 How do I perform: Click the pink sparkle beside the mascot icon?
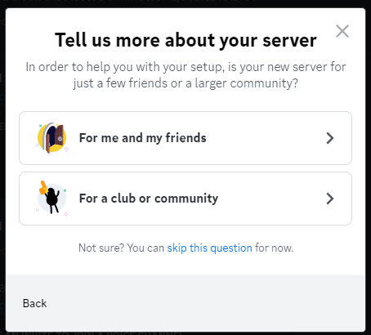[66, 214]
